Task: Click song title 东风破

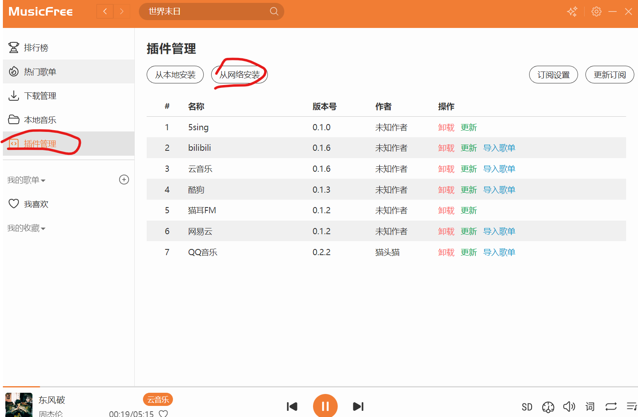Action: (x=52, y=400)
